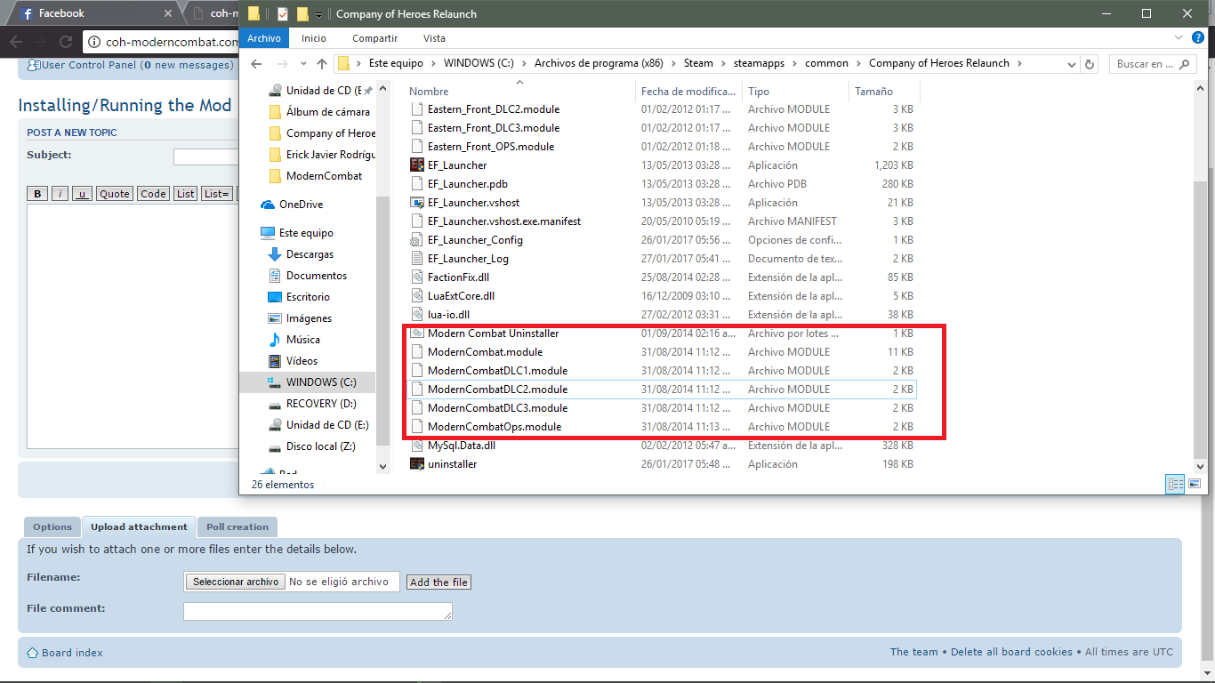Screen dimensions: 1215x683
Task: Open the Inicio ribbon tab
Action: coord(314,38)
